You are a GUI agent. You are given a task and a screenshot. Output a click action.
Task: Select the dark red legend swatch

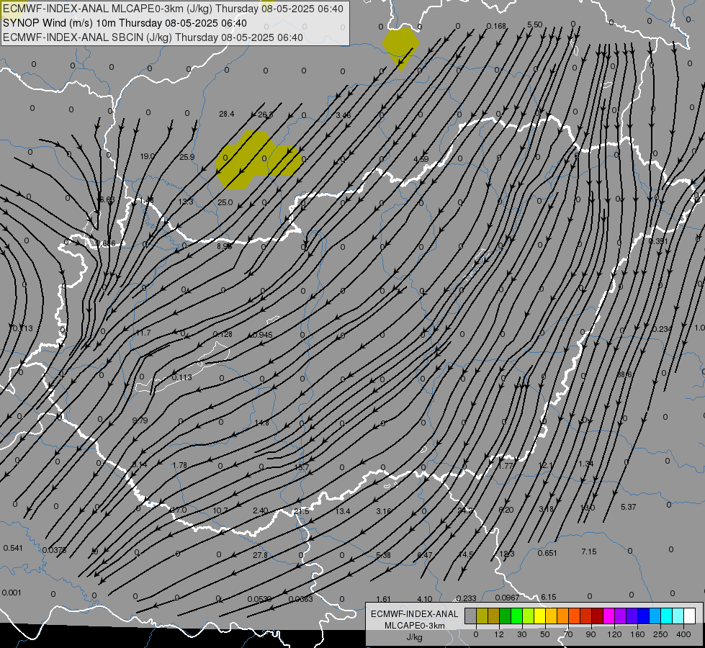tap(598, 616)
